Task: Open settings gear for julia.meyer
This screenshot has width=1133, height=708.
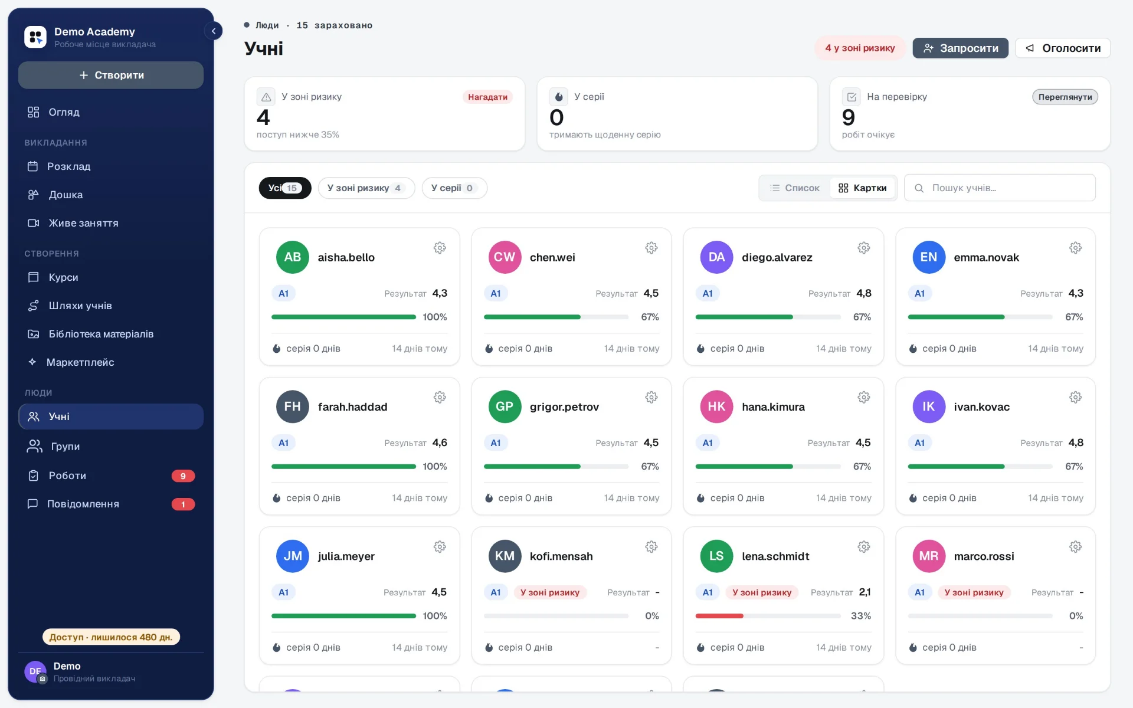Action: (x=440, y=547)
